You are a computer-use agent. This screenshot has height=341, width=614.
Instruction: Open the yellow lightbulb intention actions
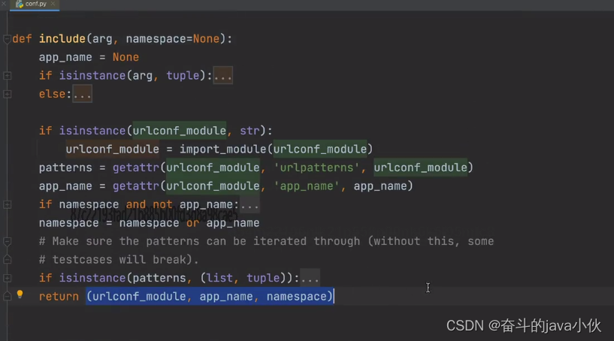click(20, 294)
